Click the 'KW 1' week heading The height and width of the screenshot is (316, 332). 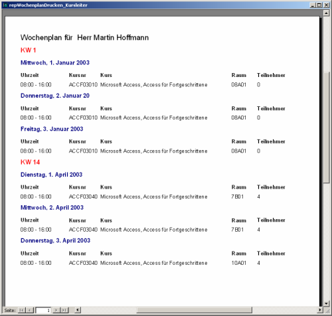28,50
